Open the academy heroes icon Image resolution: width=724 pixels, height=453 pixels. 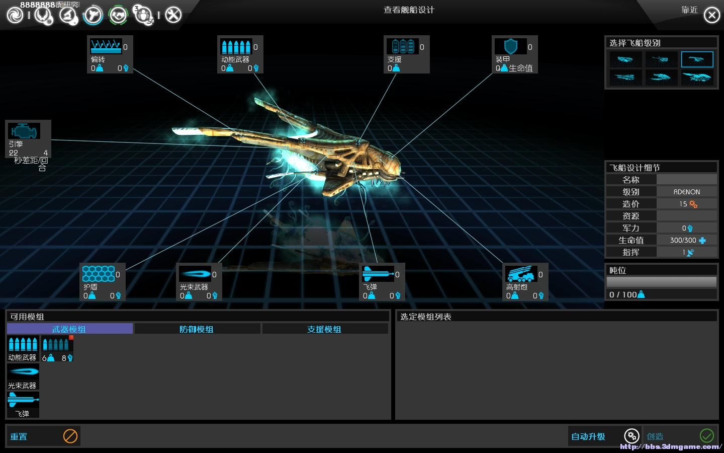tap(143, 15)
